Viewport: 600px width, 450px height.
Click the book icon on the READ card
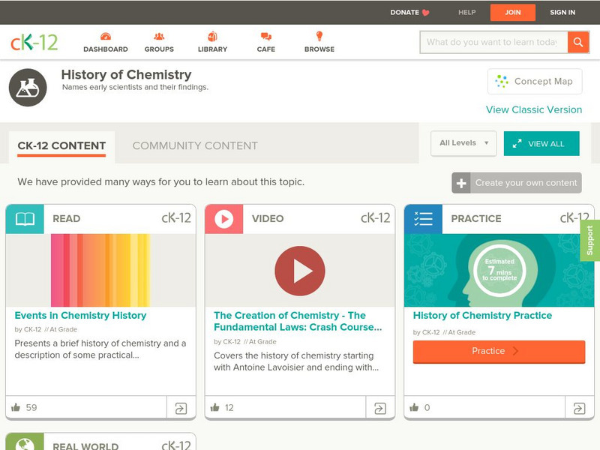pos(25,218)
